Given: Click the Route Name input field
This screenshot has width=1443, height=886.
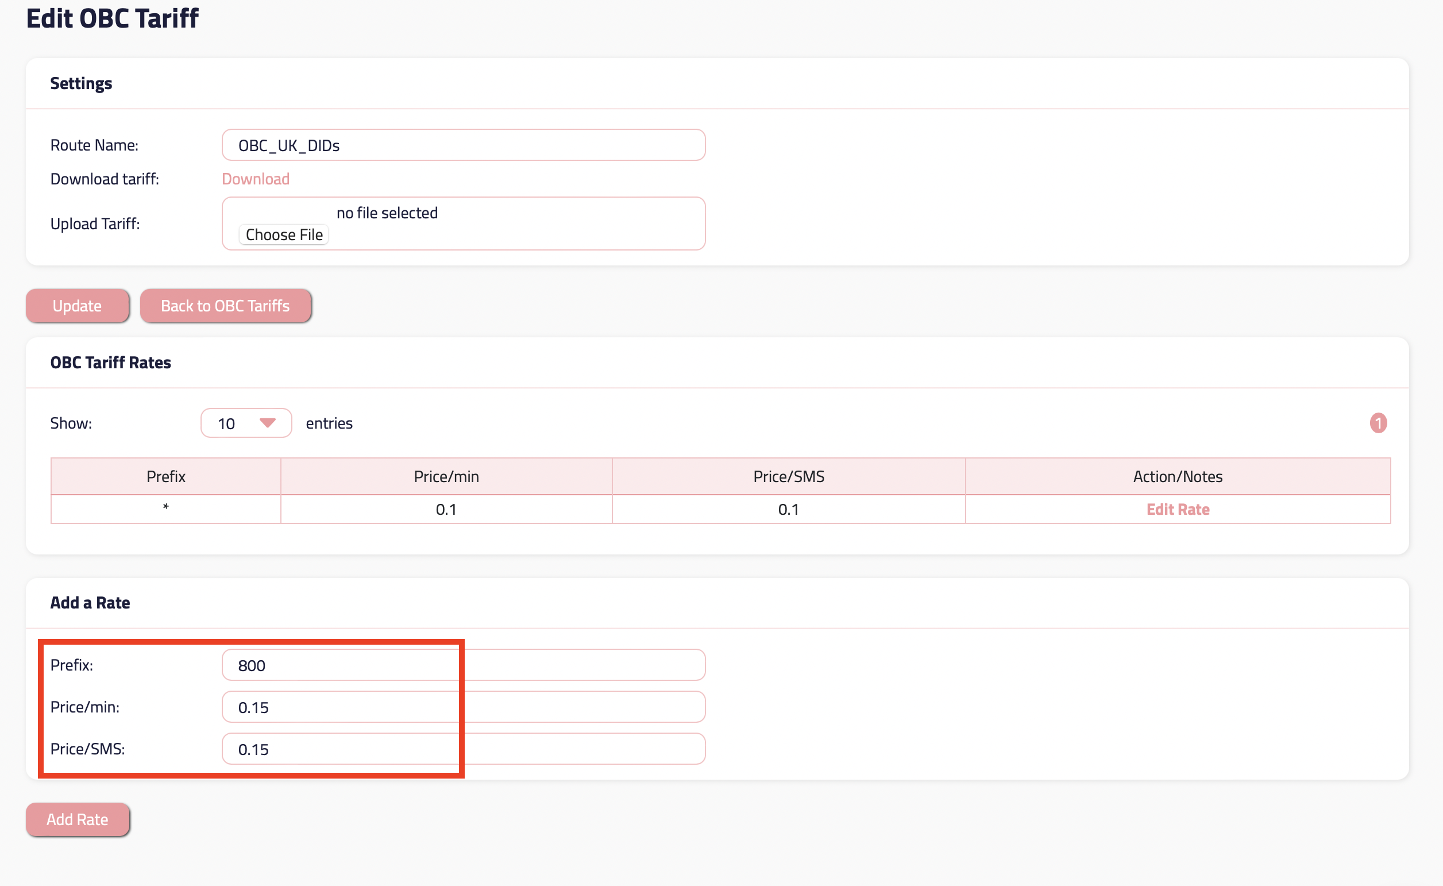Looking at the screenshot, I should pos(463,145).
